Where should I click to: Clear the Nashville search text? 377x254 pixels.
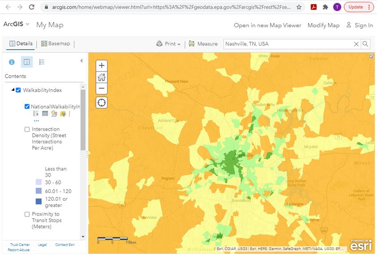(x=356, y=44)
